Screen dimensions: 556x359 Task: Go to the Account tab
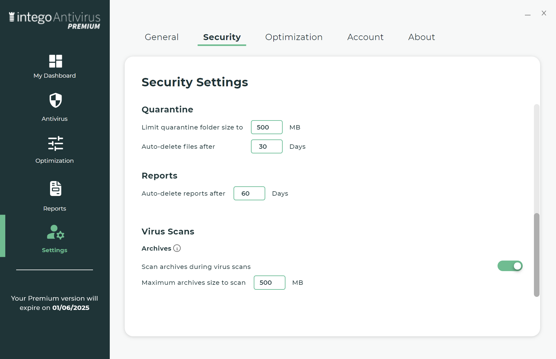click(x=365, y=37)
